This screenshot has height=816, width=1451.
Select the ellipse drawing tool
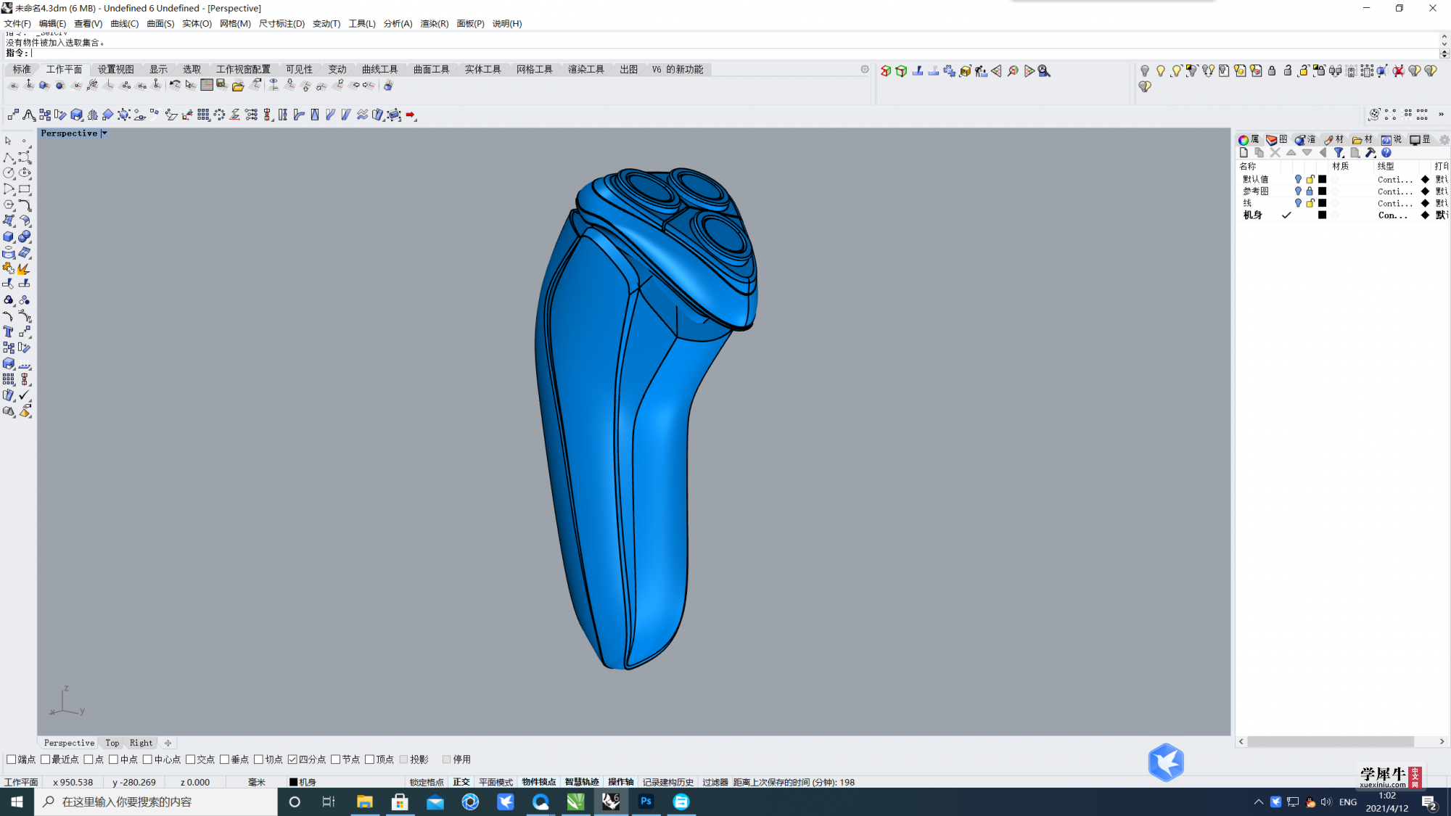25,173
